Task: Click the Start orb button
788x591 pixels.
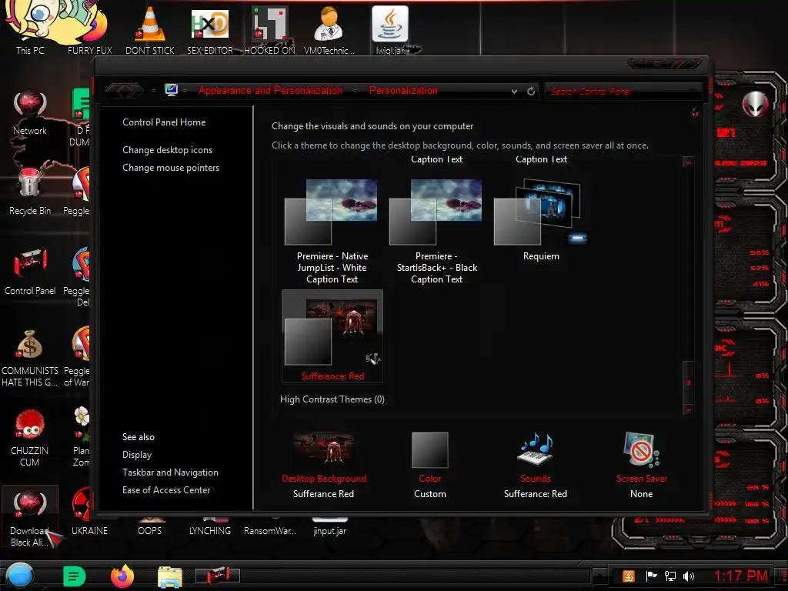Action: click(x=20, y=576)
